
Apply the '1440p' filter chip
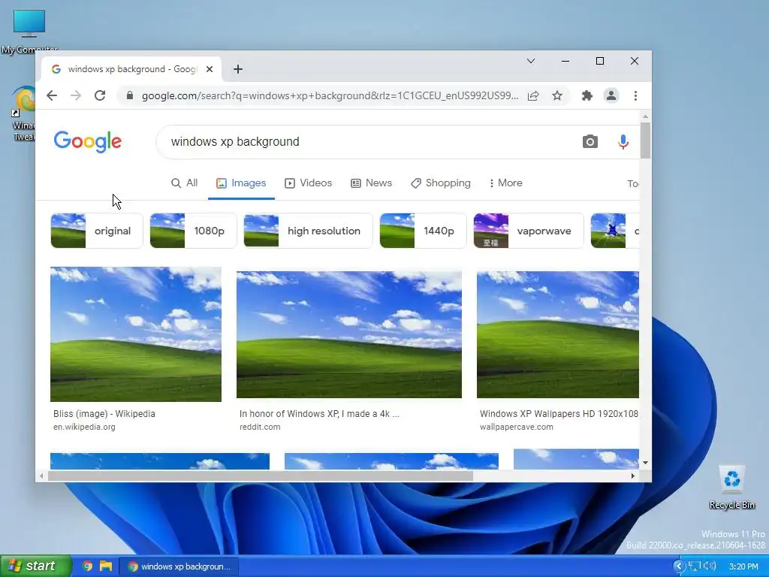423,231
